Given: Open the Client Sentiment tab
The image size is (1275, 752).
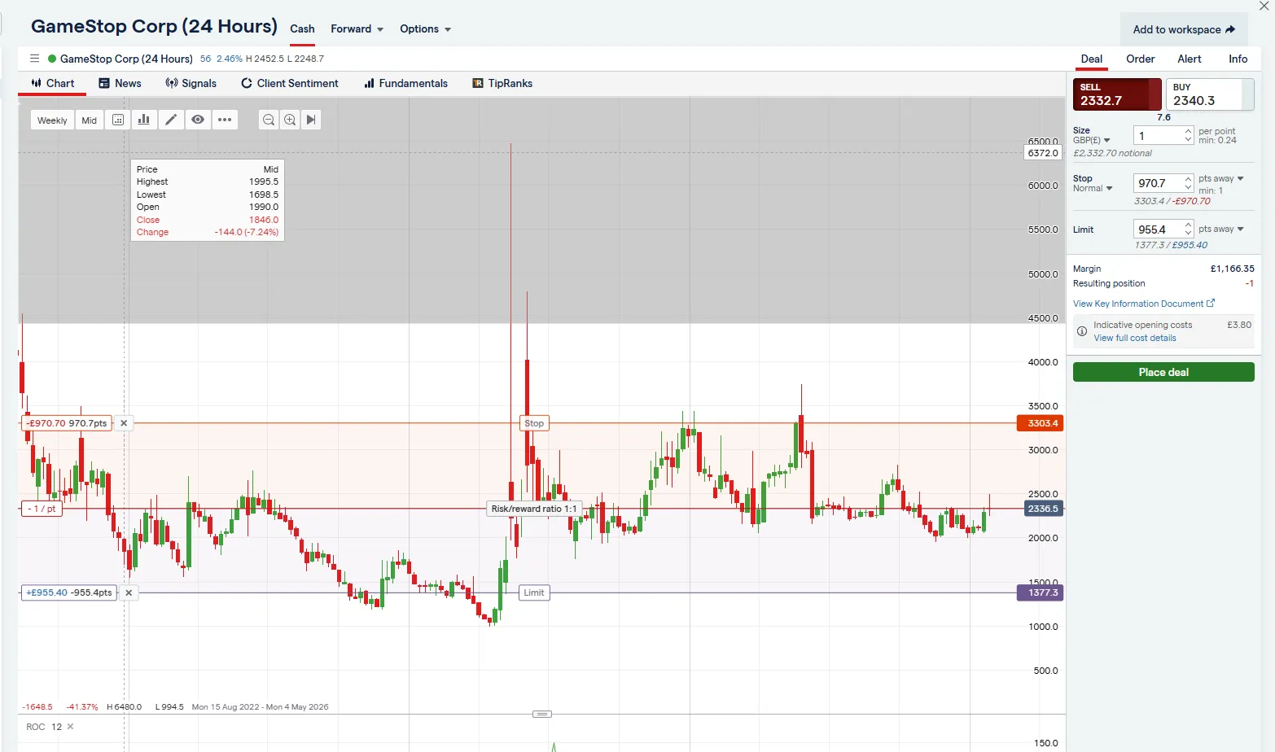Looking at the screenshot, I should coord(290,83).
